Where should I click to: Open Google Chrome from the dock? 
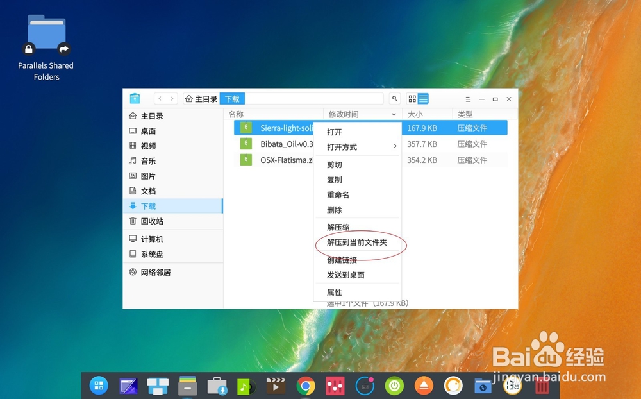305,386
